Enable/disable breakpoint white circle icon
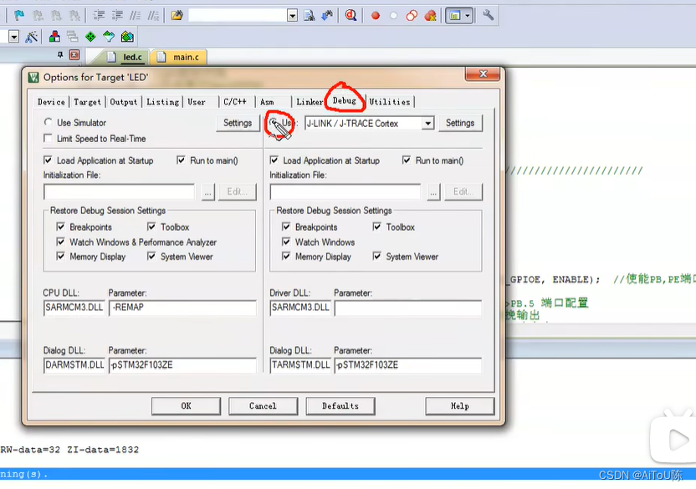The height and width of the screenshot is (489, 696). click(x=393, y=16)
